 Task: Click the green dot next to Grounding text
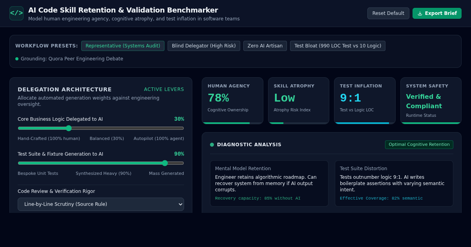click(17, 59)
